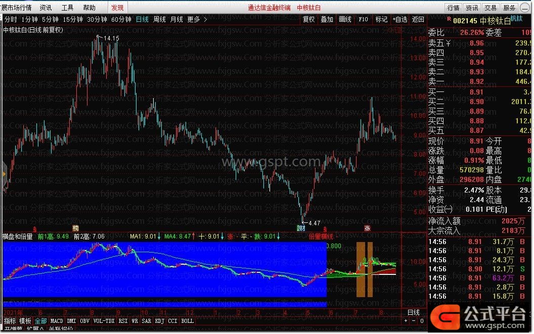Click the 资讯 button at top right
Image resolution: width=534 pixels, height=334 pixels.
pos(472,8)
